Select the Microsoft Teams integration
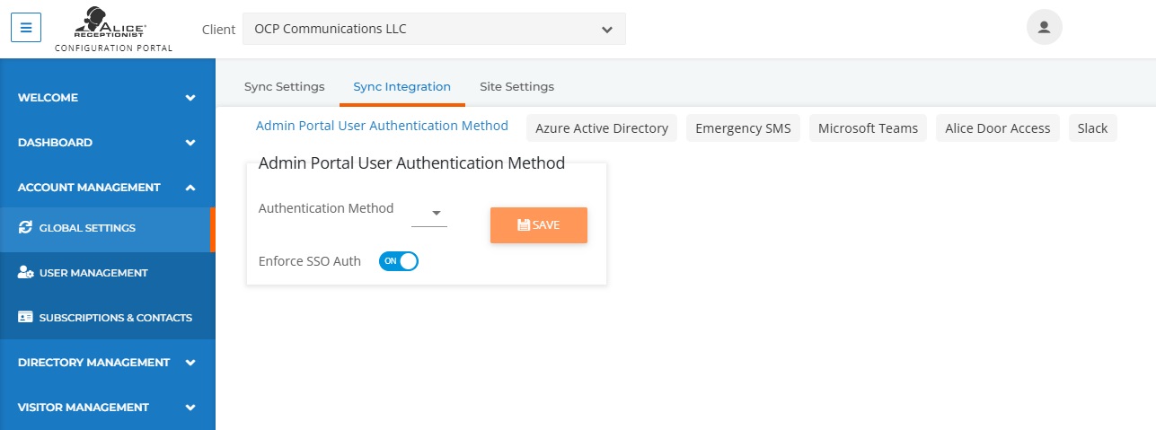Image resolution: width=1156 pixels, height=430 pixels. [868, 128]
